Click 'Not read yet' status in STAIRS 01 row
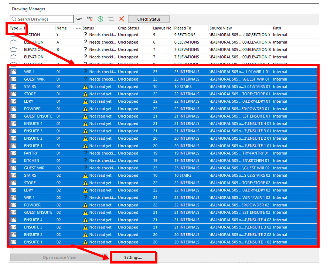 pos(100,86)
